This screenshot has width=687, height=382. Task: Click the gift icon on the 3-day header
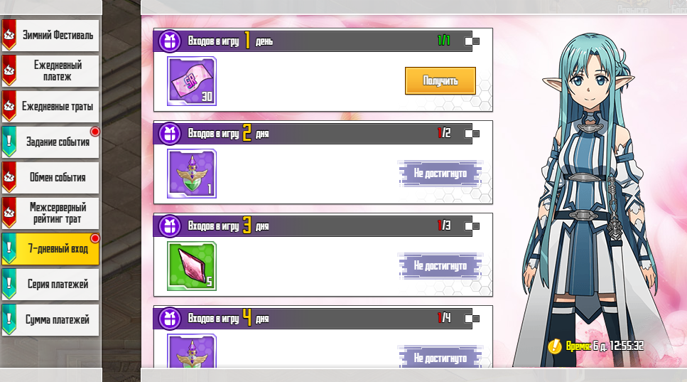170,226
